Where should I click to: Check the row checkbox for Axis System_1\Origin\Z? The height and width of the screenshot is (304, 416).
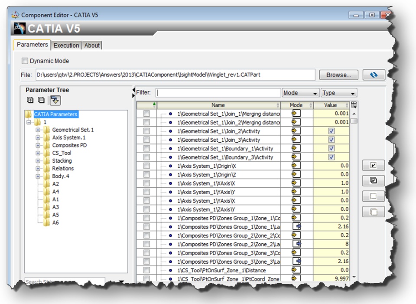[x=146, y=174]
